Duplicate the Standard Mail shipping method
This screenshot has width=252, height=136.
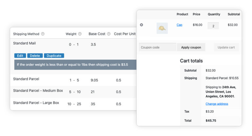click(x=54, y=56)
